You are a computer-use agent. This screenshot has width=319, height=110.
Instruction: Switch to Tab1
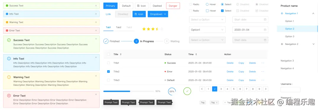(108, 27)
